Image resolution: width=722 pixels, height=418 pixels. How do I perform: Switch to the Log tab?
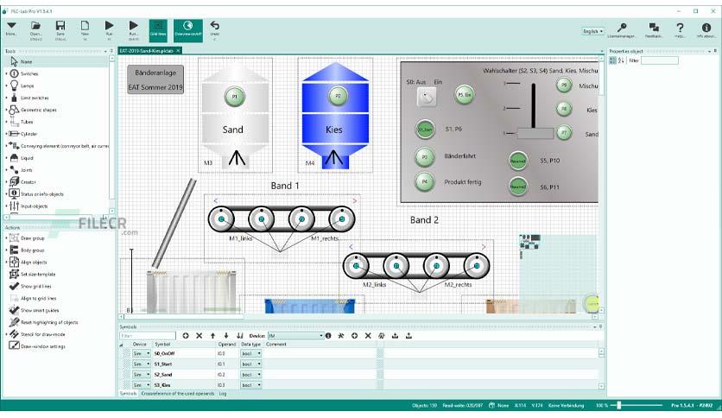pyautogui.click(x=223, y=394)
